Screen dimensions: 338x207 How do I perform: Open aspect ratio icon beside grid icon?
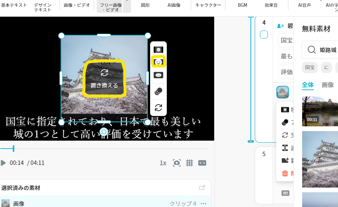pos(202,163)
